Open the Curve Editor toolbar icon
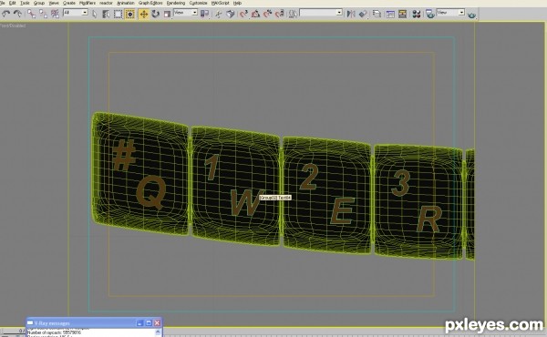The height and width of the screenshot is (337, 547). pyautogui.click(x=390, y=14)
